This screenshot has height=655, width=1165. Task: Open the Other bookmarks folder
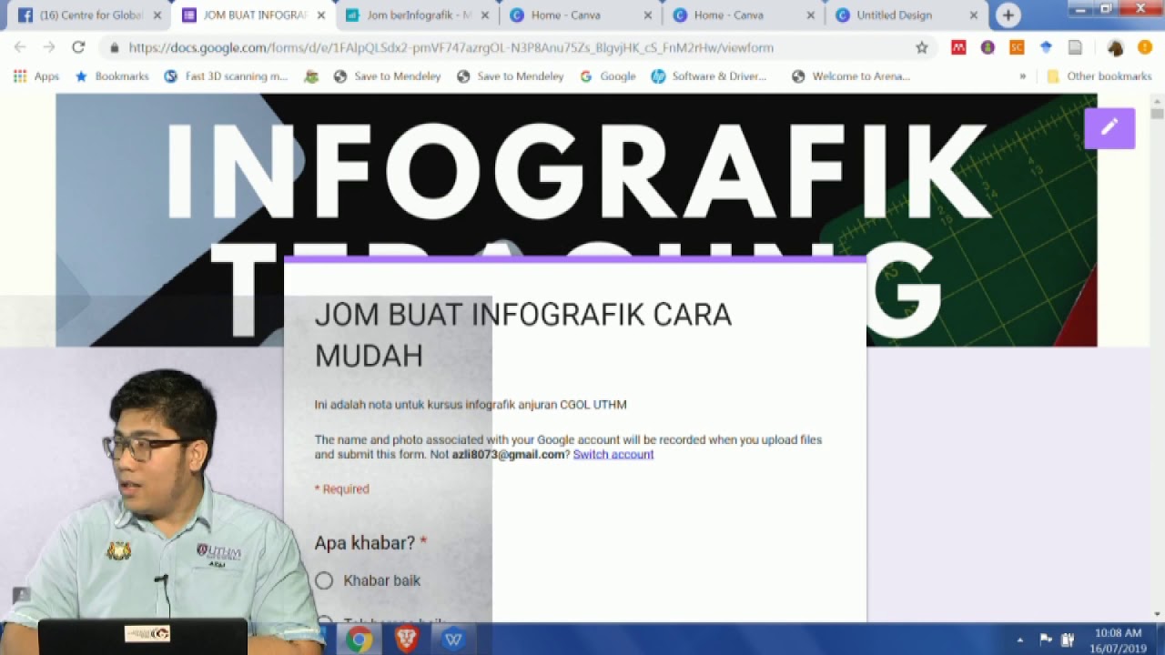point(1099,76)
